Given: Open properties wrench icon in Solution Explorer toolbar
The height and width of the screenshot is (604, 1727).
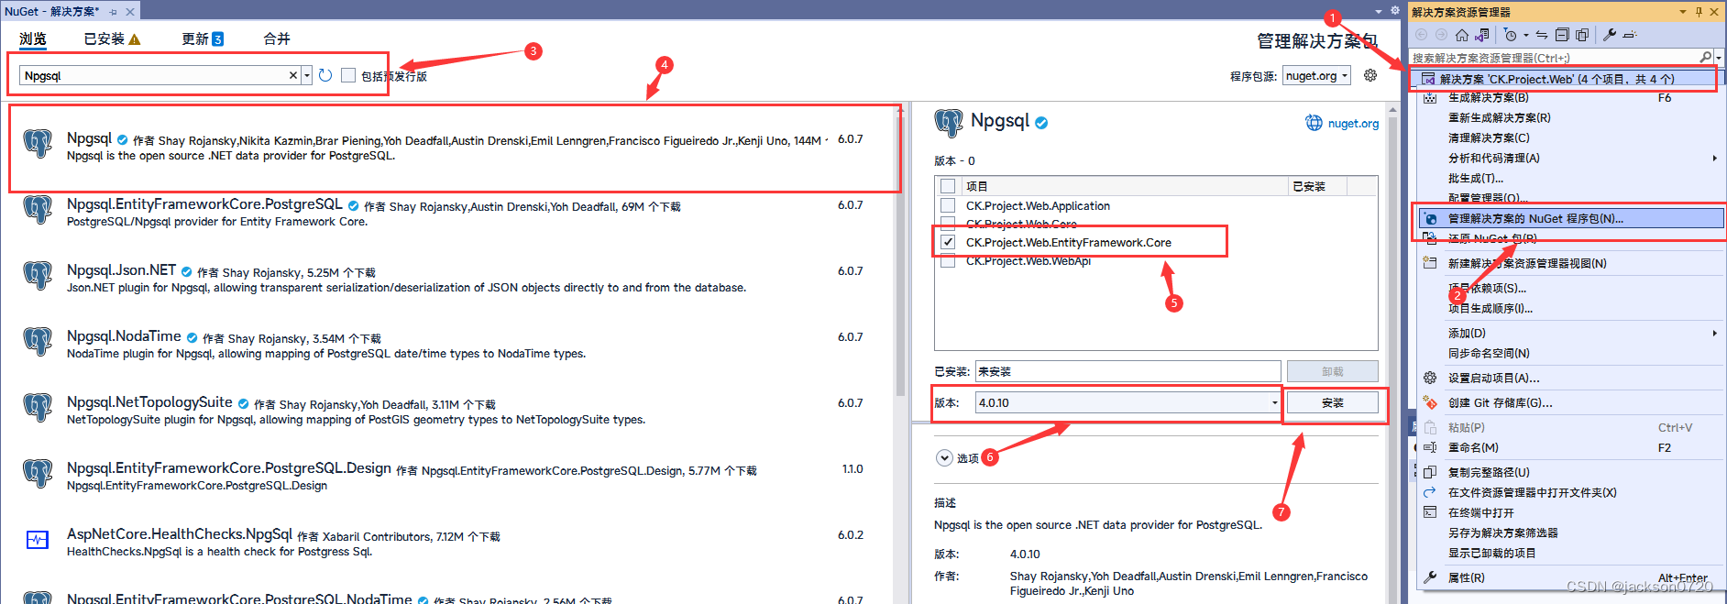Looking at the screenshot, I should 1610,35.
